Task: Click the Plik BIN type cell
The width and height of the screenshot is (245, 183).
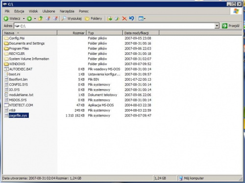Action: pos(94,79)
